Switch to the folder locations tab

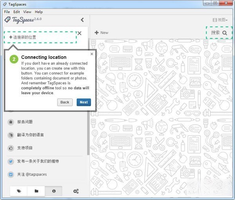click(x=36, y=191)
